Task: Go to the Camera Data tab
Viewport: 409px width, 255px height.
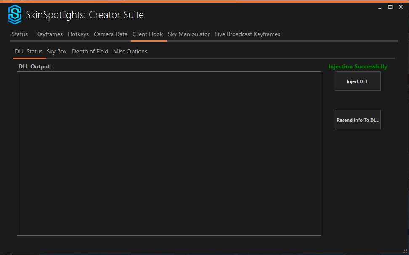Action: (x=111, y=34)
